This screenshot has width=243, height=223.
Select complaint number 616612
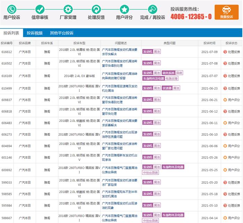pyautogui.click(x=7, y=52)
